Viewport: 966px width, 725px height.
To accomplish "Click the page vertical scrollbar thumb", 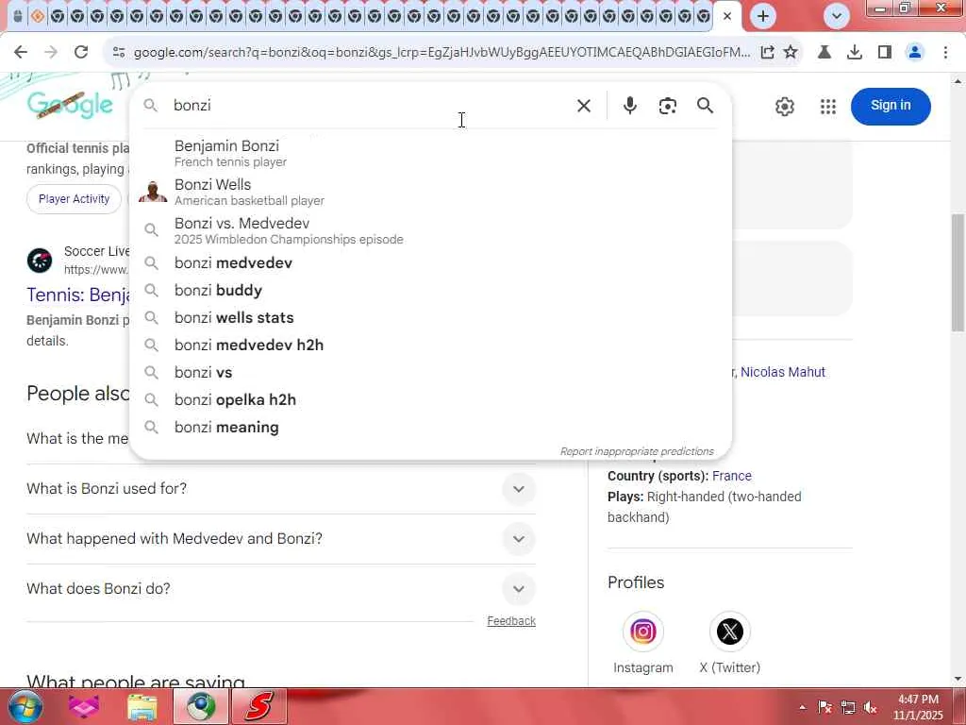I will [x=958, y=273].
